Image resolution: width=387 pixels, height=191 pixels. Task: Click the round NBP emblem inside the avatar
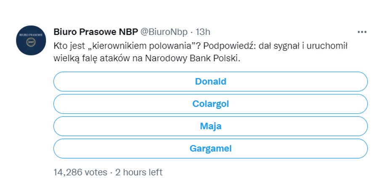(x=31, y=42)
